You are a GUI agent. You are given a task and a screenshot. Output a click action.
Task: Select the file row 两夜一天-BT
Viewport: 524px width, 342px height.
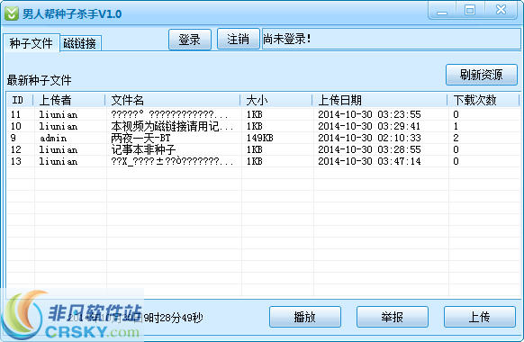pos(263,138)
